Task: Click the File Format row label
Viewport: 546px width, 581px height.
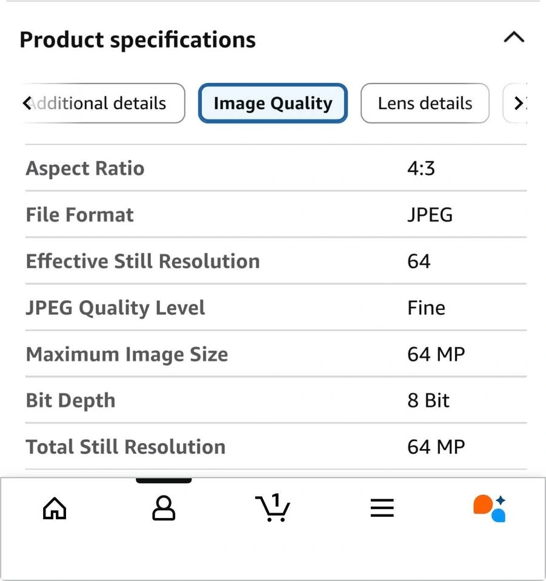Action: pos(79,215)
